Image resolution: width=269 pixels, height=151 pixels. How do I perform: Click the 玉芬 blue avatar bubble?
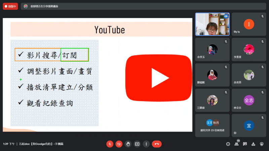[x=209, y=123]
